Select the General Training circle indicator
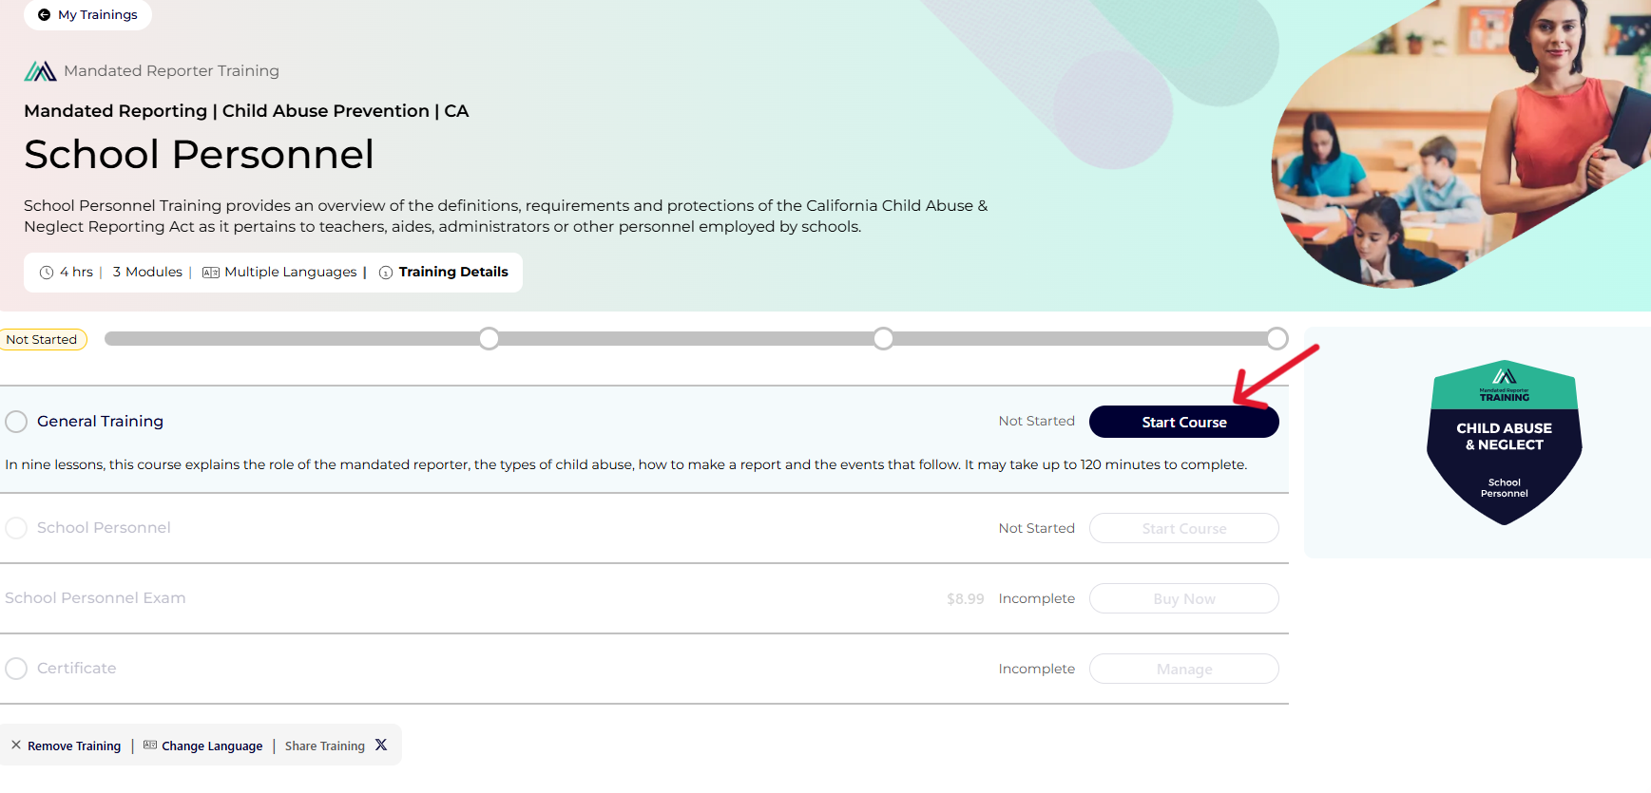The height and width of the screenshot is (793, 1651). tap(16, 422)
